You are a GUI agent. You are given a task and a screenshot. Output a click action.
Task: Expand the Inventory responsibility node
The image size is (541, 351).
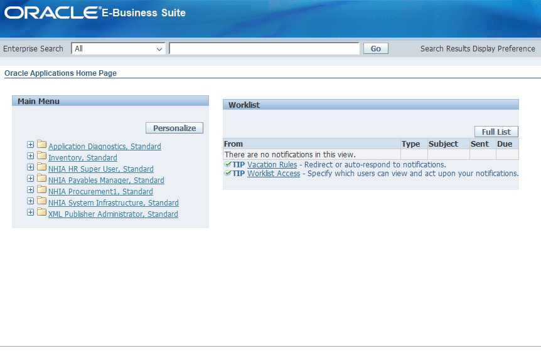point(31,157)
